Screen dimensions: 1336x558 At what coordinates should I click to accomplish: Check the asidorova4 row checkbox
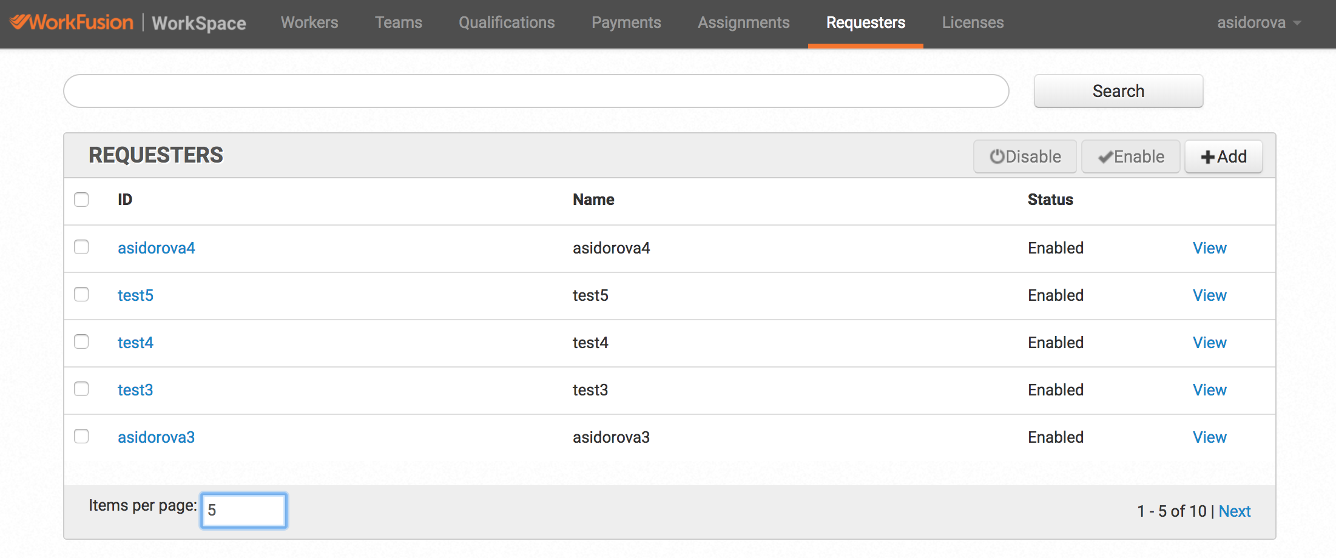coord(81,247)
